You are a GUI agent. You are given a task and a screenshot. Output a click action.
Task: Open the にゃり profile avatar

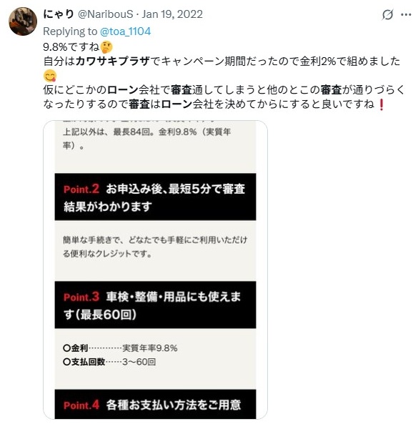point(23,21)
